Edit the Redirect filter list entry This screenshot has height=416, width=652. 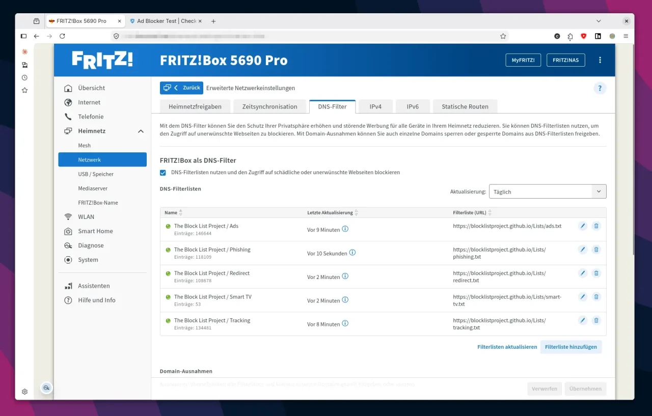tap(583, 273)
